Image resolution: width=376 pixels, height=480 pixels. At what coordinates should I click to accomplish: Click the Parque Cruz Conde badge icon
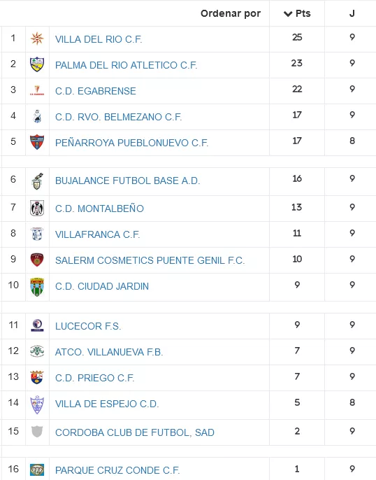pyautogui.click(x=37, y=470)
